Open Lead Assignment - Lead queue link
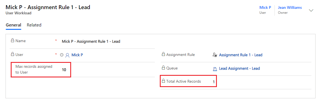The height and width of the screenshot is (100, 318). (x=239, y=69)
